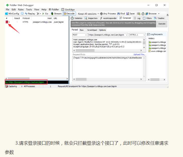Image resolution: width=183 pixels, height=157 pixels.
Task: Click the Remove sessions X icon
Action: (x=38, y=14)
